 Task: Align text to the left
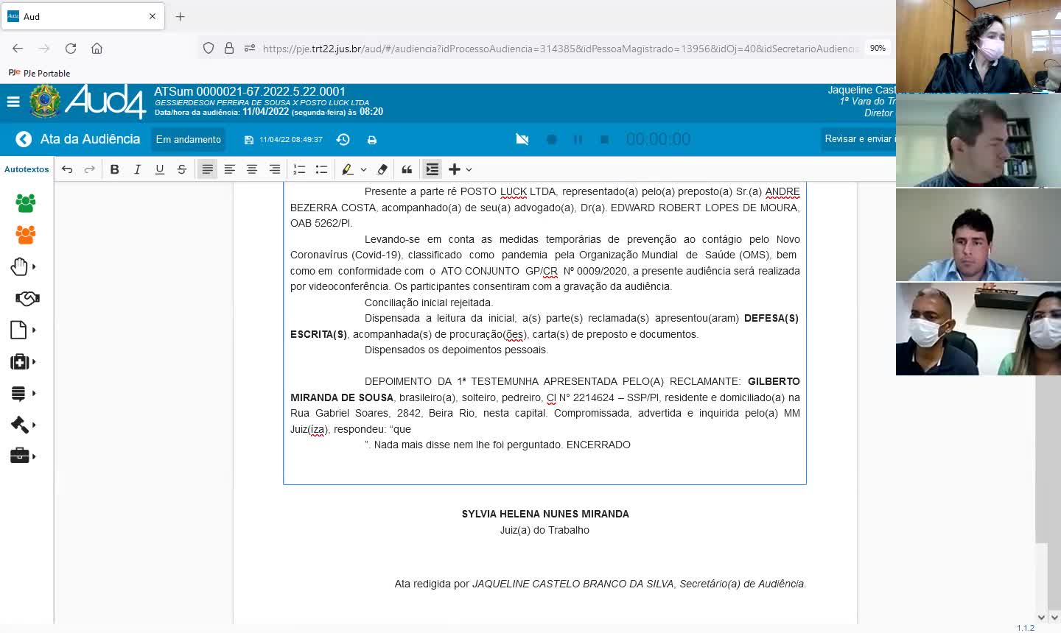tap(230, 169)
